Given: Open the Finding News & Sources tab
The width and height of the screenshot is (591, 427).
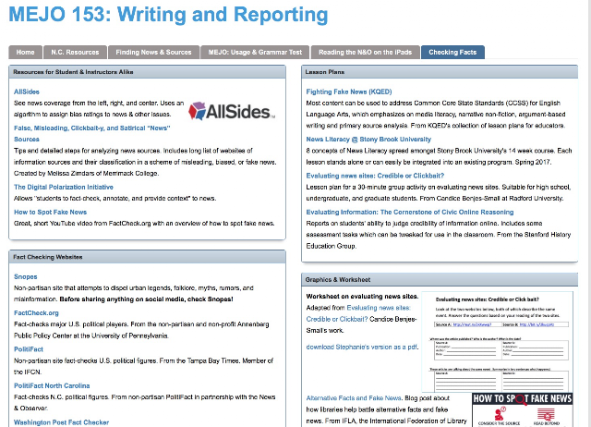Looking at the screenshot, I should coord(153,53).
